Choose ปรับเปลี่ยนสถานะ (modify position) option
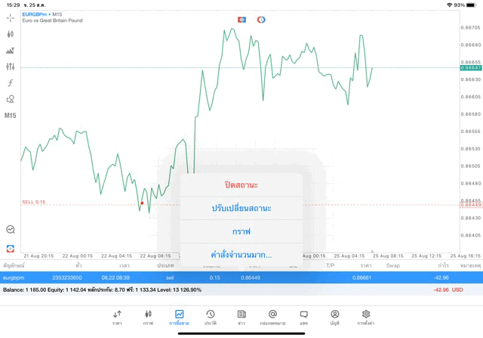This screenshot has width=483, height=338. click(x=241, y=208)
